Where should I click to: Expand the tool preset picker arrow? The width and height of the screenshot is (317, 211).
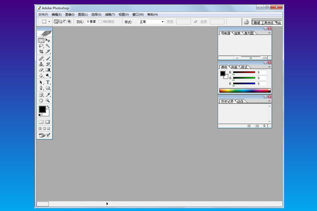(x=49, y=22)
